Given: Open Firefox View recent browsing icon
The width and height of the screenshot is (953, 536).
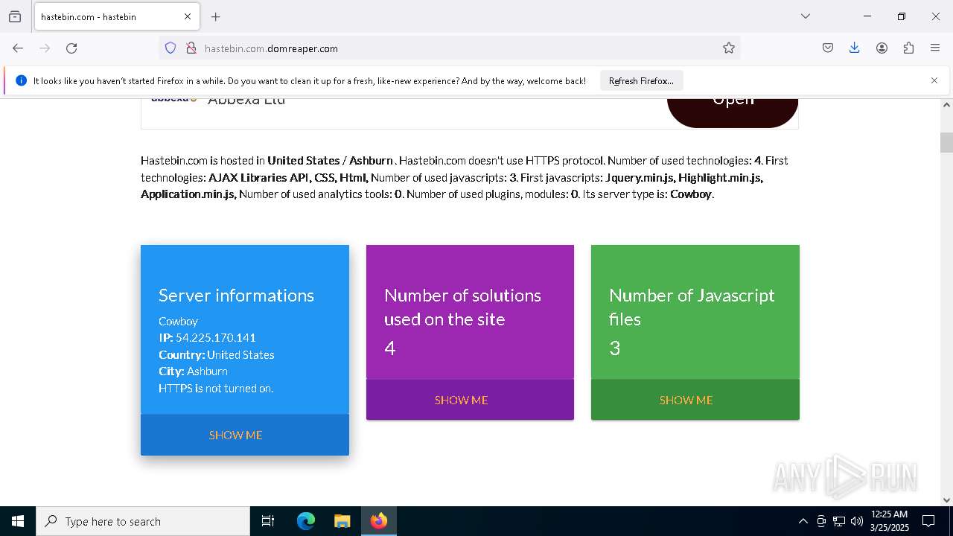Looking at the screenshot, I should pyautogui.click(x=15, y=16).
